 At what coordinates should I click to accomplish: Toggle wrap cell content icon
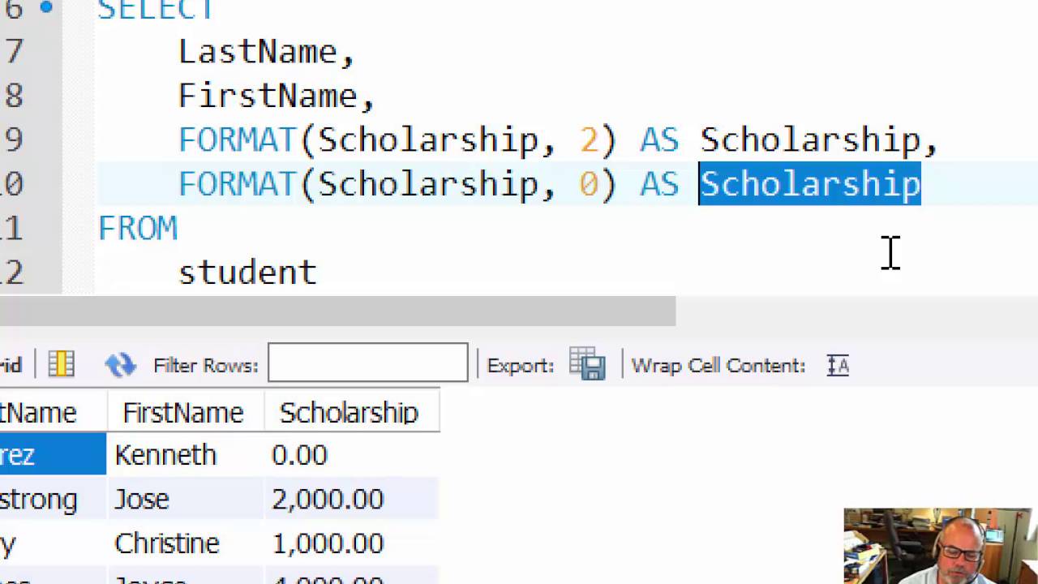point(838,366)
